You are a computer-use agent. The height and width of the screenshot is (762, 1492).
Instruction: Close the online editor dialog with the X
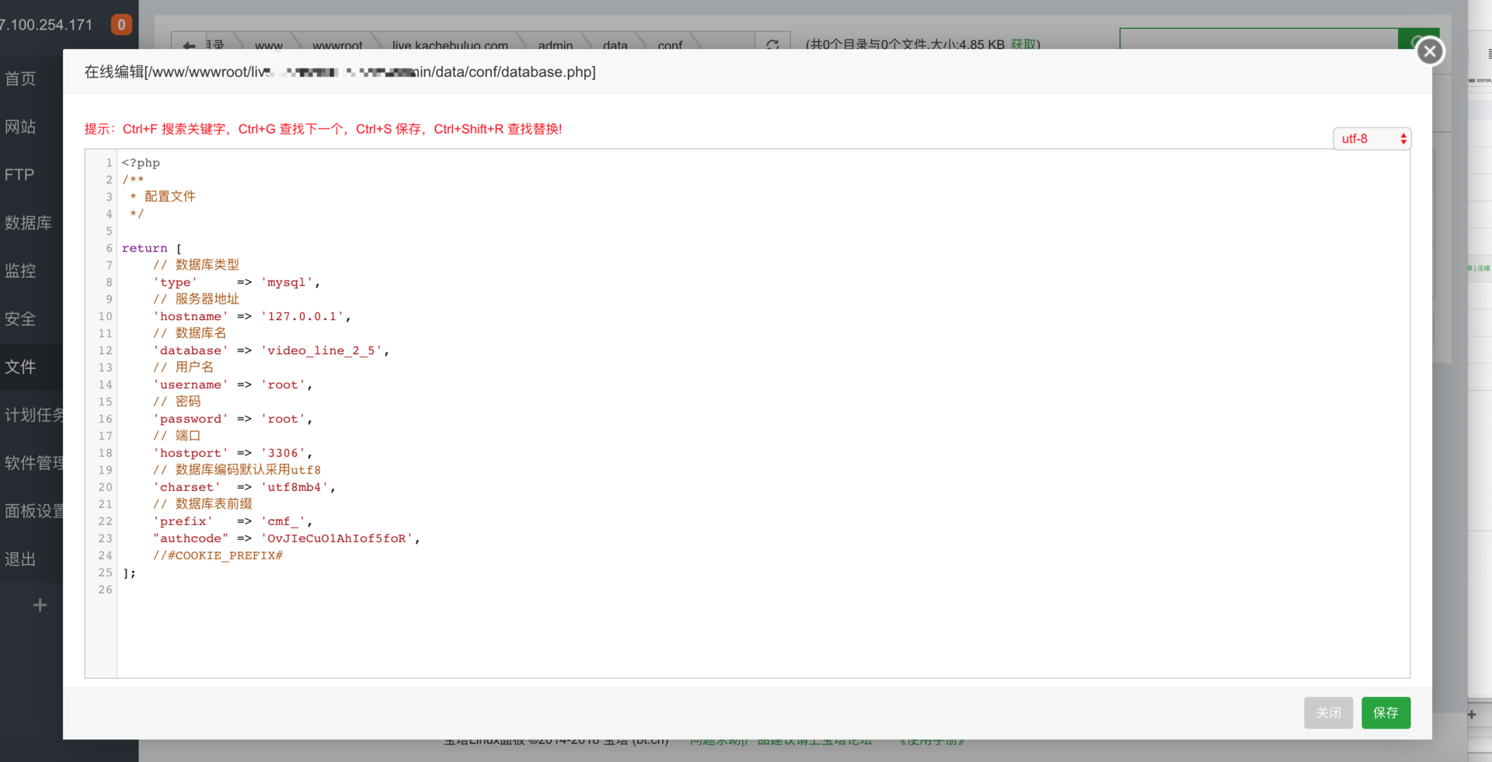1429,52
